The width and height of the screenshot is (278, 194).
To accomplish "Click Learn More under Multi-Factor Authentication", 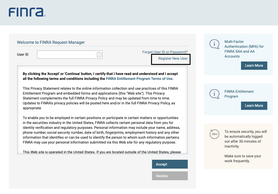I will (x=254, y=65).
